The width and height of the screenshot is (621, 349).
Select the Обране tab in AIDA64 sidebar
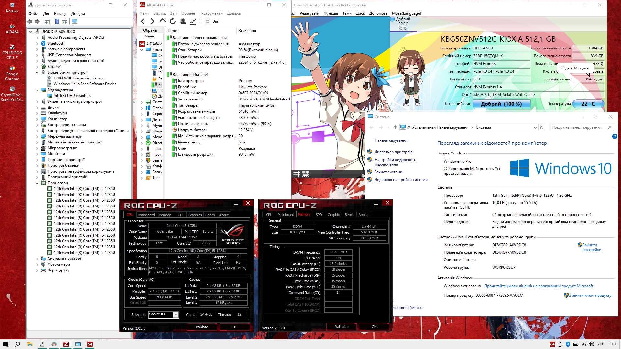point(150,30)
